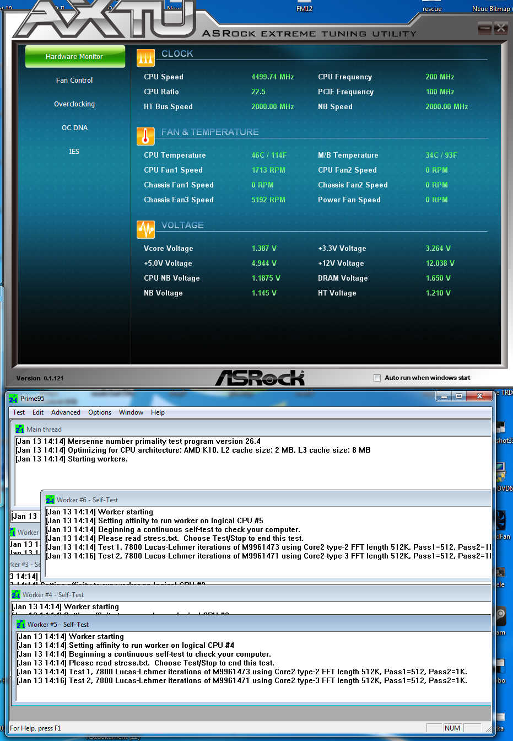Open the Overclocking section
Viewport: 513px width, 741px height.
pos(74,104)
